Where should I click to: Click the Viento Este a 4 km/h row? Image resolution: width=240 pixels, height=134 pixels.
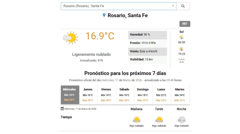tap(148, 51)
